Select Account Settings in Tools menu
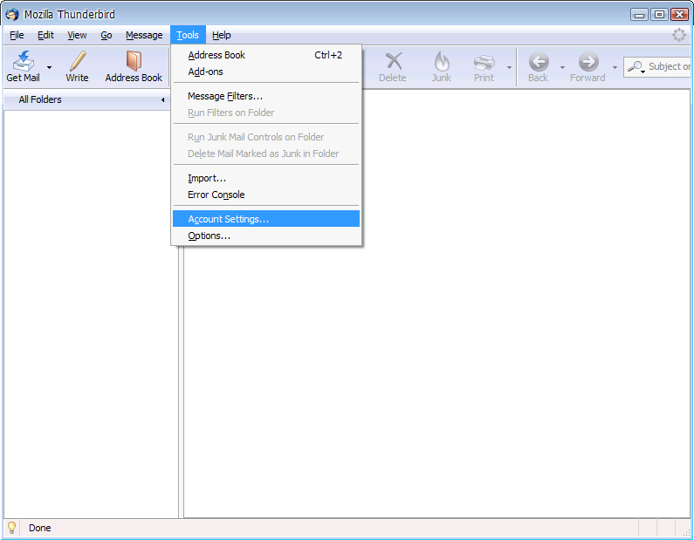 229,219
